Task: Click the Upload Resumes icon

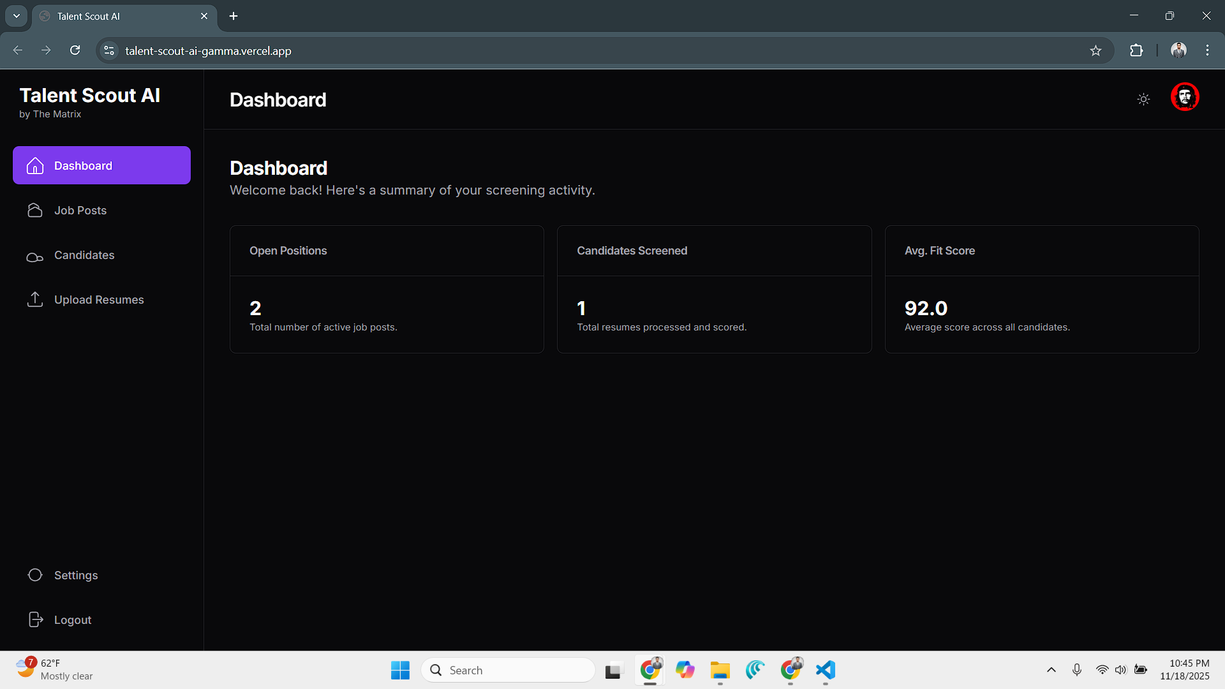Action: click(x=35, y=299)
